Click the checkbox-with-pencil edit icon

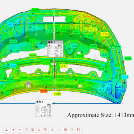click(x=65, y=130)
